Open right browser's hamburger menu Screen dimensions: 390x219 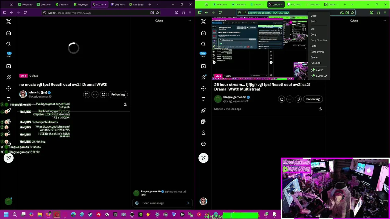[x=385, y=12]
